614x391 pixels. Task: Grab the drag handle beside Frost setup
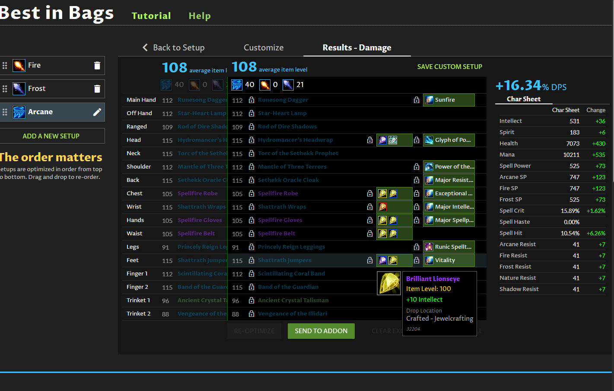tap(5, 89)
